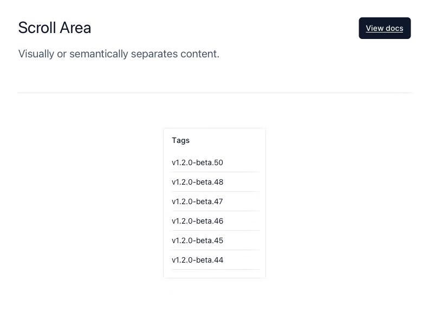
Task: Select the last visible tag v1.2.0-beta.44
Action: (x=197, y=260)
